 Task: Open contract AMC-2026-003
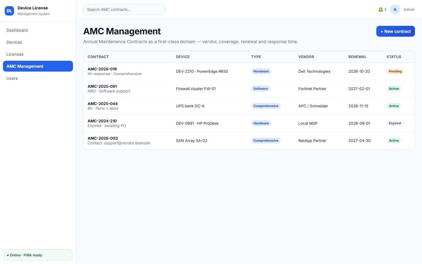pos(103,138)
